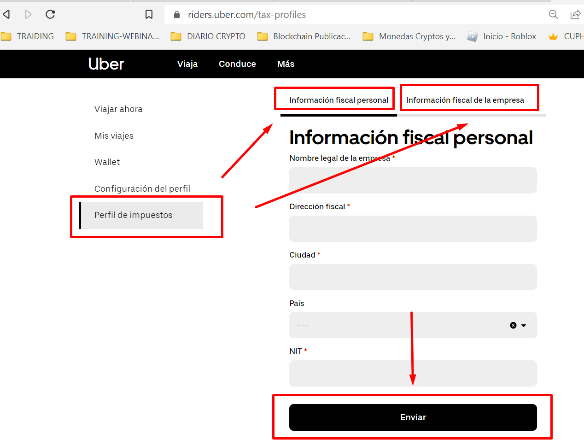Open the TRAIDING bookmark folder
This screenshot has height=446, width=584.
[28, 36]
